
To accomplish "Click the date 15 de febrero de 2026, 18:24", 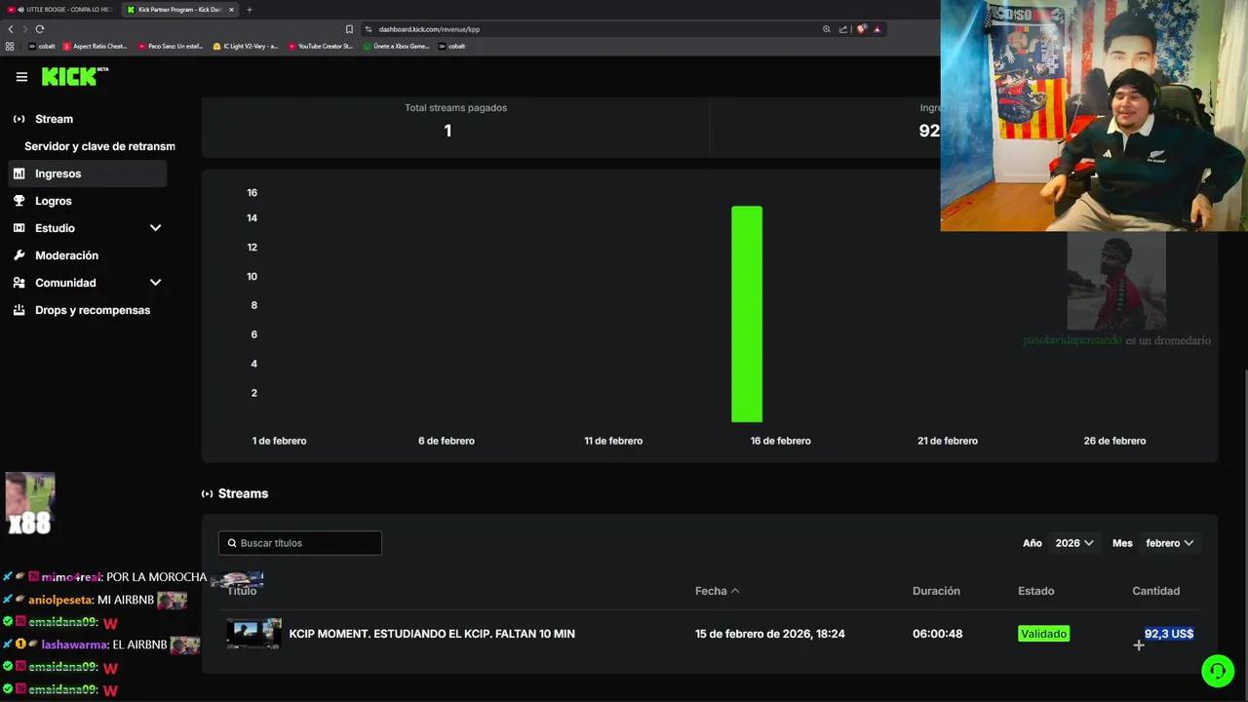I will point(770,634).
